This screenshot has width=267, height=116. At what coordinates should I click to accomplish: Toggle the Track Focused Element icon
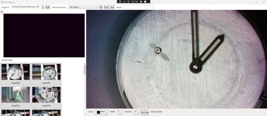[x=137, y=2]
